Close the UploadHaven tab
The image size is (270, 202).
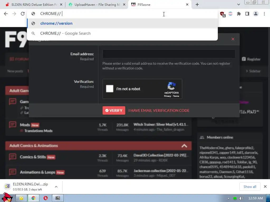point(124,5)
